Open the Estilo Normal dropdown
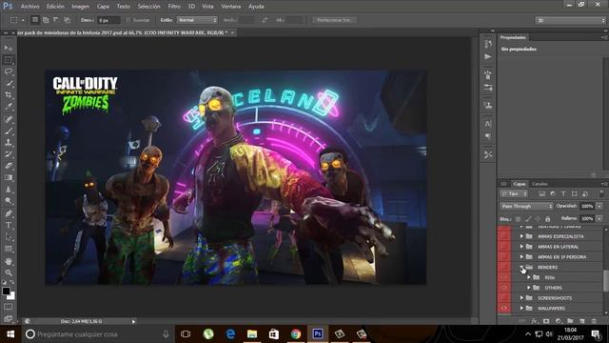 197,20
